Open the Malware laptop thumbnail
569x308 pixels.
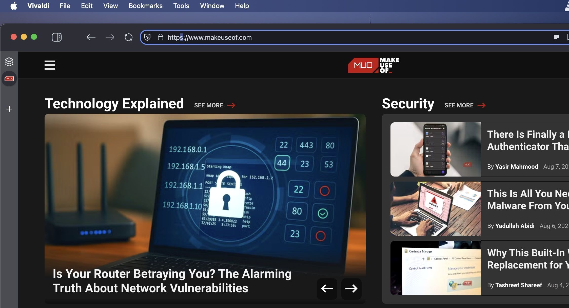pos(436,209)
